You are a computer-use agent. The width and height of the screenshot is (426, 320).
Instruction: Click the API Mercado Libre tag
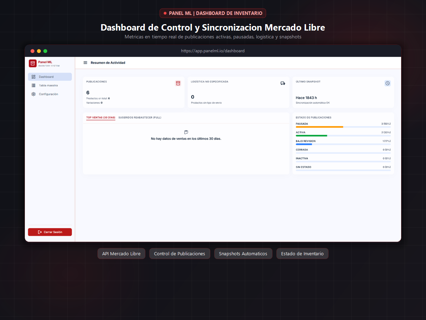pyautogui.click(x=121, y=254)
